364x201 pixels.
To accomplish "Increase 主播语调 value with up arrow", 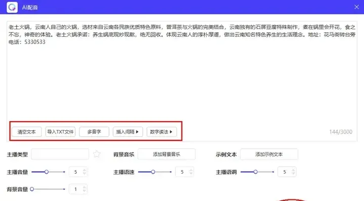I will coord(293,170).
